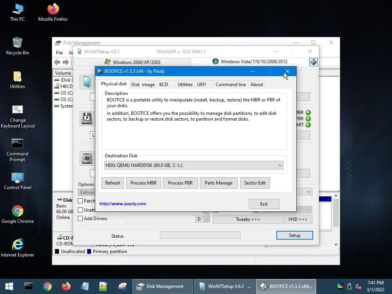Screen dimensions: 392x294
Task: Click Chrome icon in the taskbar
Action: pyautogui.click(x=47, y=286)
